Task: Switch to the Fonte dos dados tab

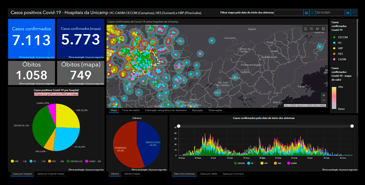Action: [131, 110]
